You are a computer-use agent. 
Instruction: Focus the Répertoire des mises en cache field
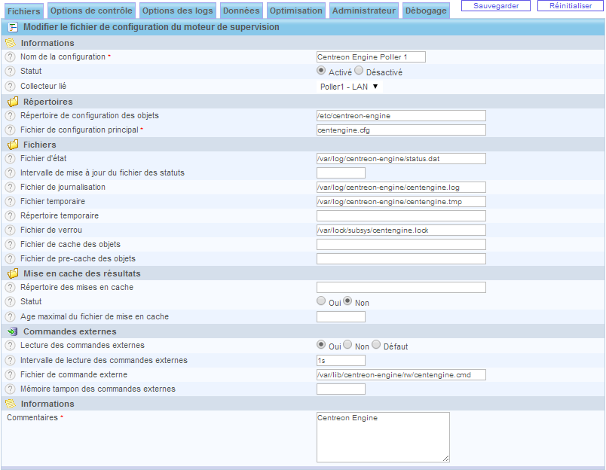pyautogui.click(x=401, y=287)
